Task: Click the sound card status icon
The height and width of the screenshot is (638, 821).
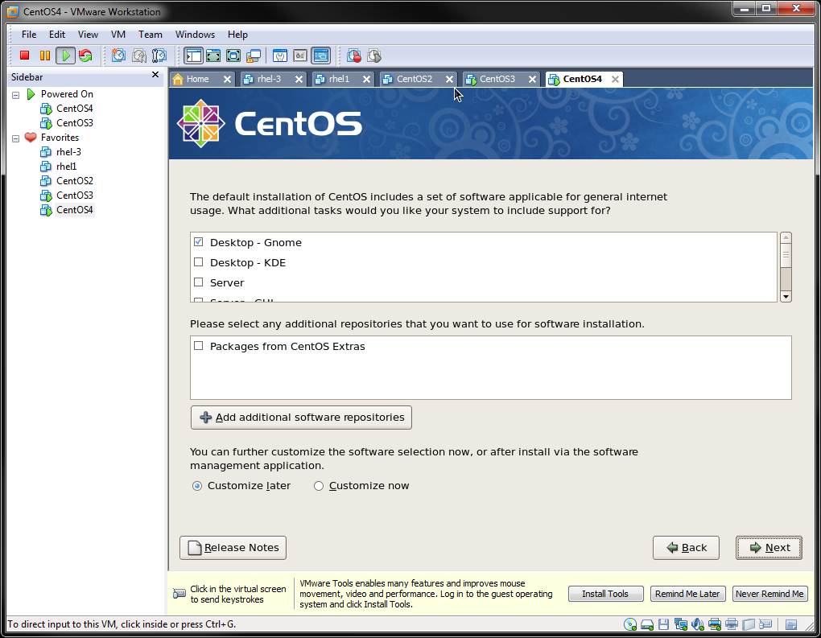Action: 697,624
